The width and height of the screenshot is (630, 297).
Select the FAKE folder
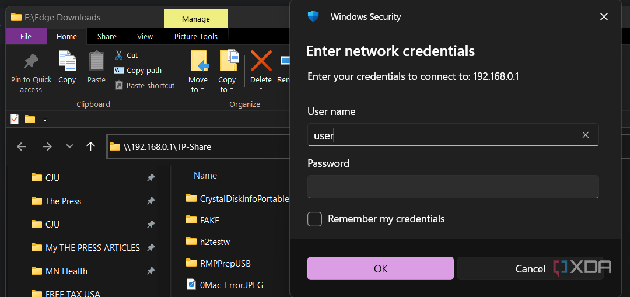click(209, 220)
